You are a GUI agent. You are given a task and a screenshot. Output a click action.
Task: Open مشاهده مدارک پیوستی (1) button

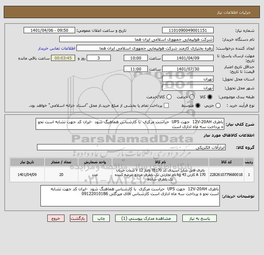coord(146,218)
